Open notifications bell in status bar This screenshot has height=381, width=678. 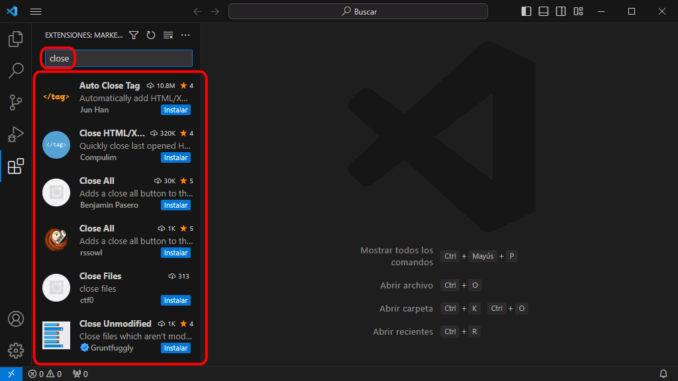663,374
